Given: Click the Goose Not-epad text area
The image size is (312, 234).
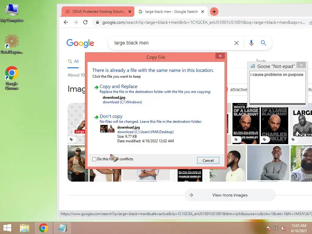Looking at the screenshot, I should [x=277, y=87].
